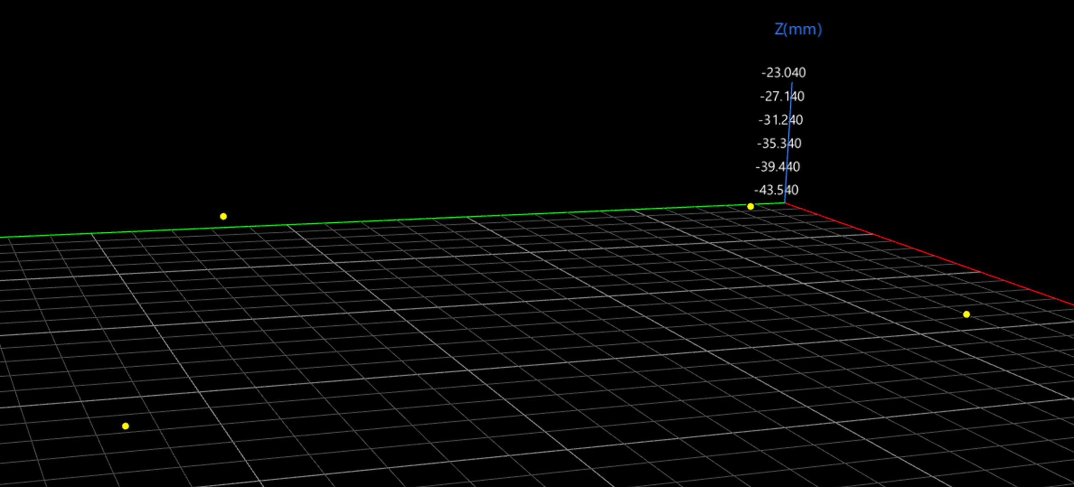The width and height of the screenshot is (1074, 487).
Task: Select the -43.540 tick label
Action: click(x=777, y=190)
